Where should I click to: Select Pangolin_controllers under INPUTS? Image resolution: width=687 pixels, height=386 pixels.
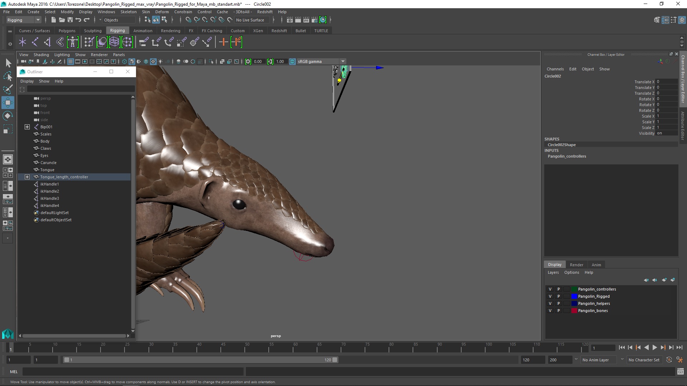tap(567, 156)
